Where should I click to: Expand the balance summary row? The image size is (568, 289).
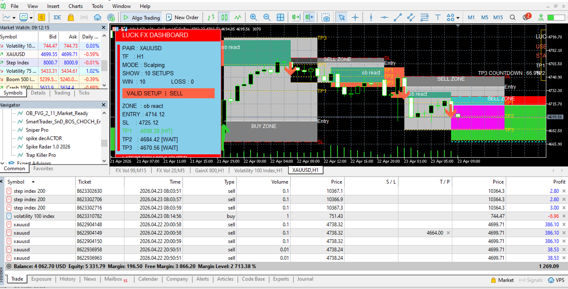(9, 266)
